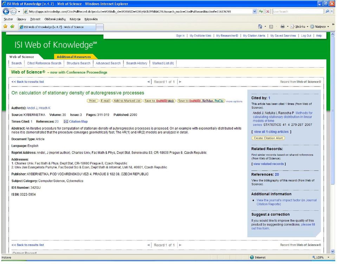The height and width of the screenshot is (264, 337).
Task: Click Save to EndNote Web button
Action: pyautogui.click(x=159, y=101)
